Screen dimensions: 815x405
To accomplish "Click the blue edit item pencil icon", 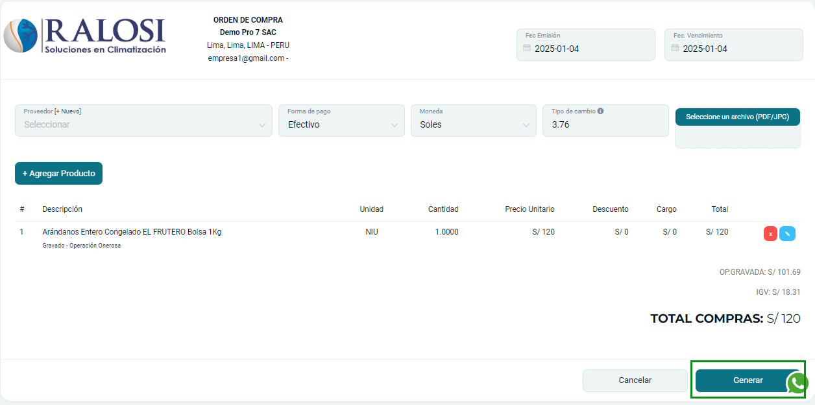I will pyautogui.click(x=787, y=234).
